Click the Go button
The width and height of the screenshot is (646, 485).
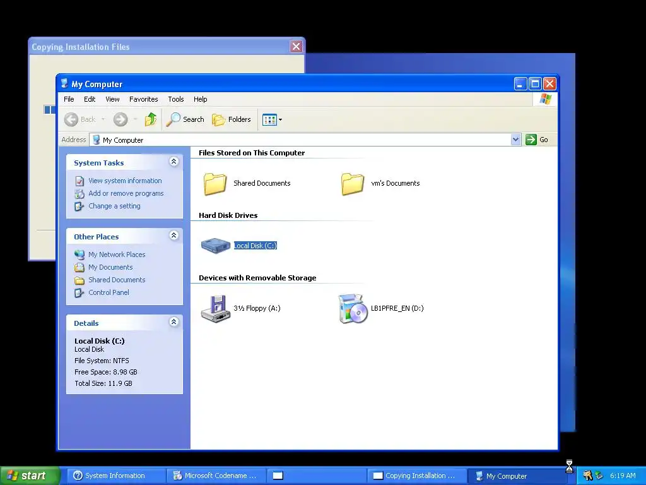[537, 140]
